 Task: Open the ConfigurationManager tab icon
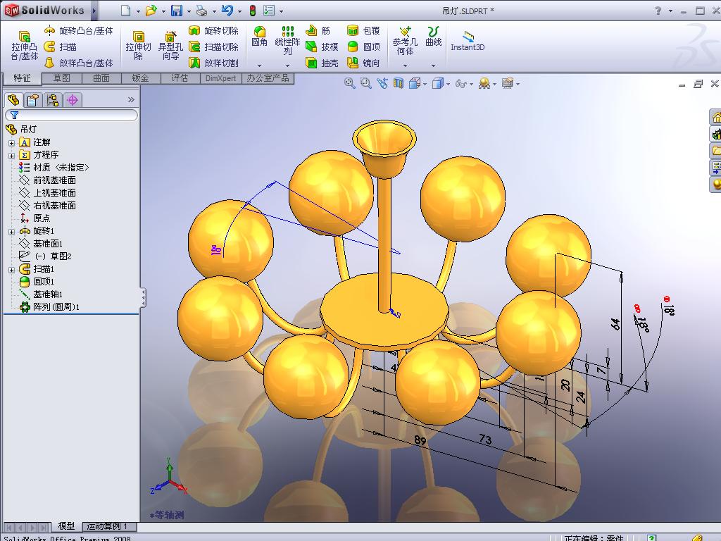click(53, 100)
